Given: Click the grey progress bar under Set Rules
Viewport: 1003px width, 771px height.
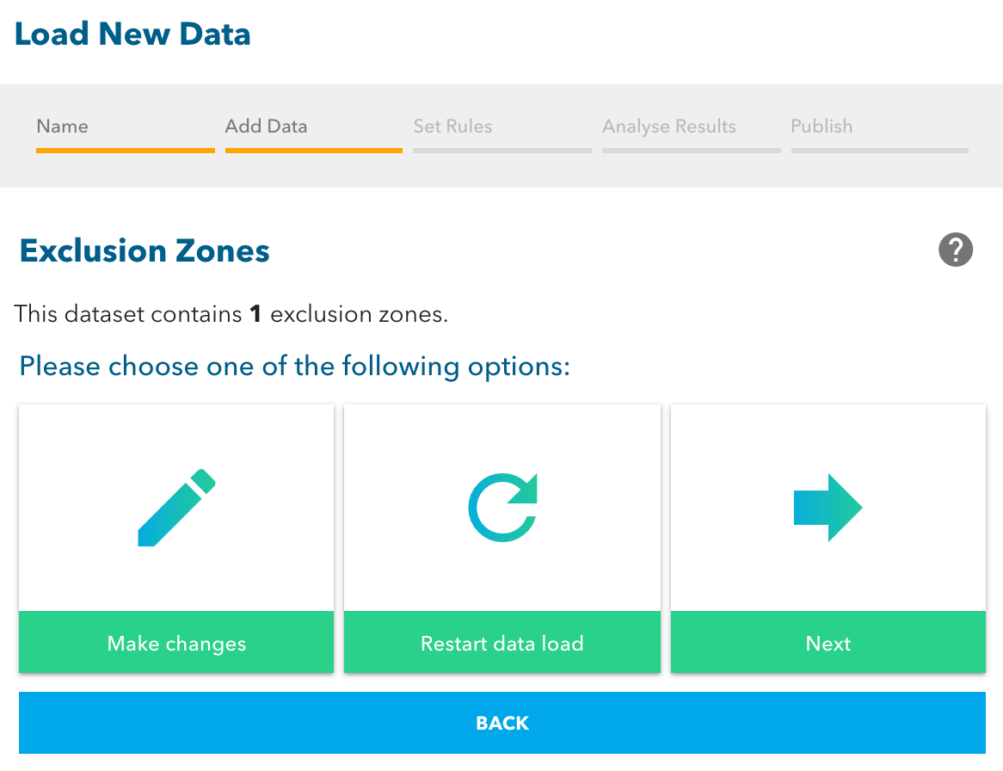Looking at the screenshot, I should click(x=502, y=151).
